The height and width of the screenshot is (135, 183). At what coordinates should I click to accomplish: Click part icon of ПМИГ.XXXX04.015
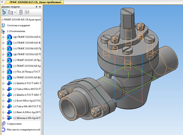coord(10,66)
